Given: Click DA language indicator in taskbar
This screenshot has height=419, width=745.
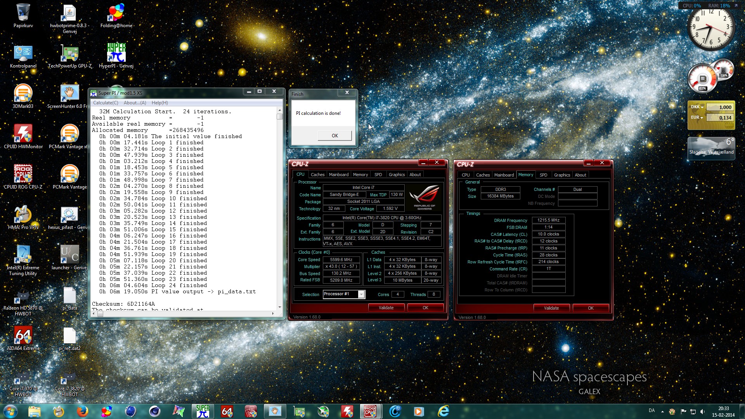Looking at the screenshot, I should pos(651,411).
